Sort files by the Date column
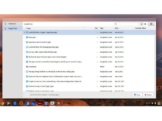This screenshot has width=162, height=121. coord(117,28)
